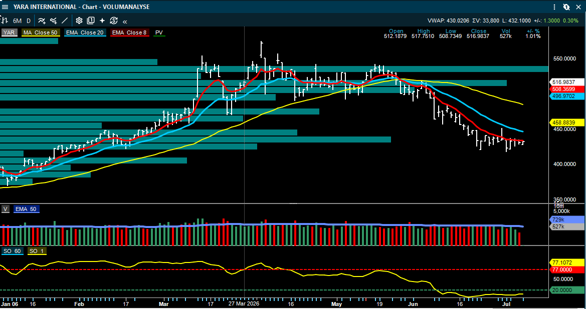Click the High 517.7510 value

[x=424, y=36]
